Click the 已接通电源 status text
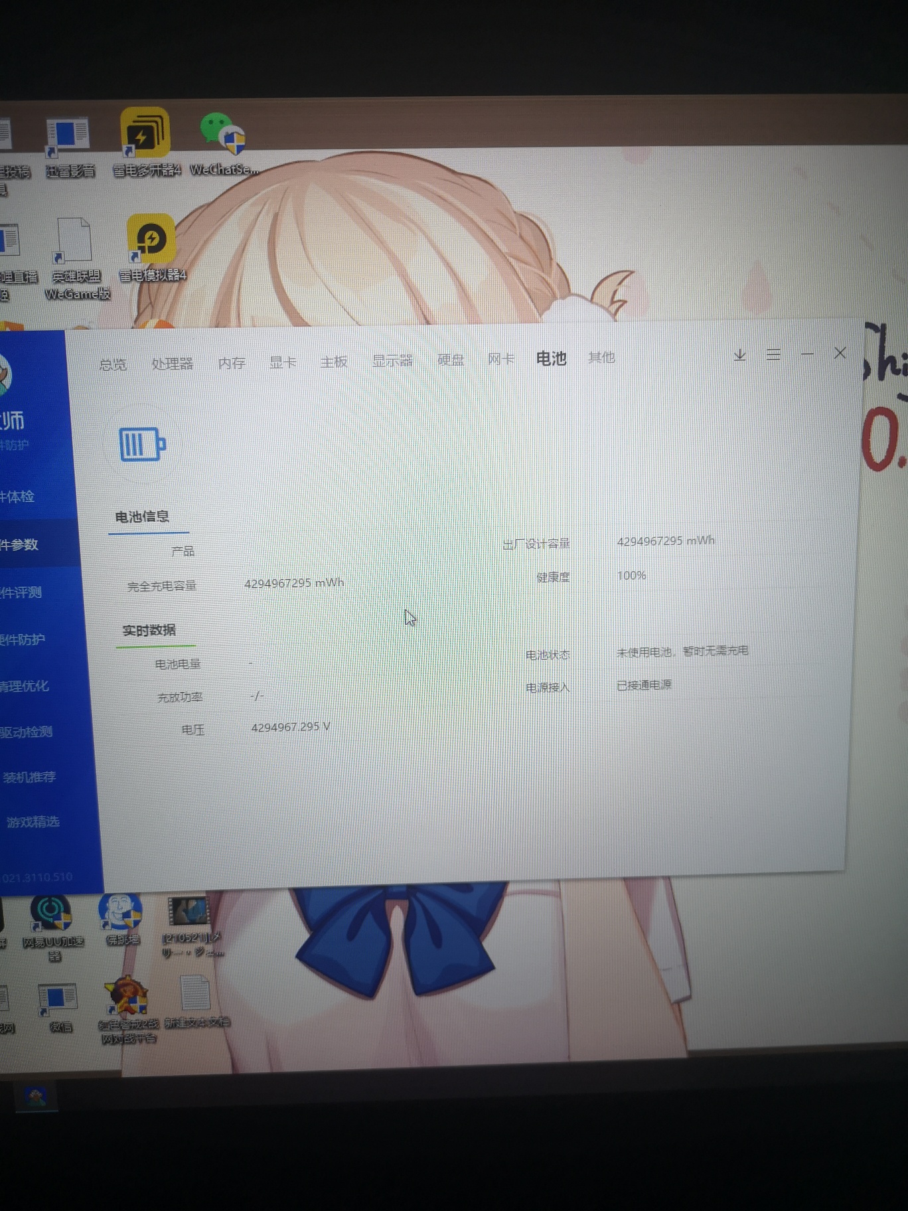Image resolution: width=908 pixels, height=1211 pixels. (x=644, y=685)
